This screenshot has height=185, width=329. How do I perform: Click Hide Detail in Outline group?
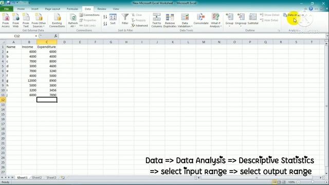click(x=269, y=20)
